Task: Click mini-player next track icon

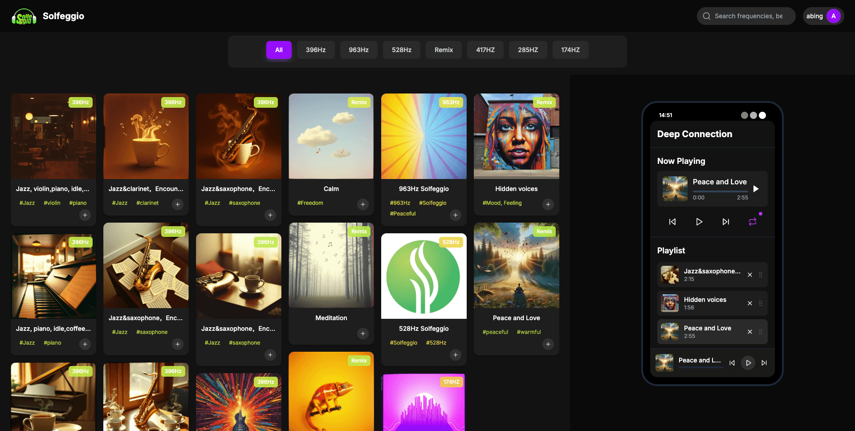Action: [764, 363]
